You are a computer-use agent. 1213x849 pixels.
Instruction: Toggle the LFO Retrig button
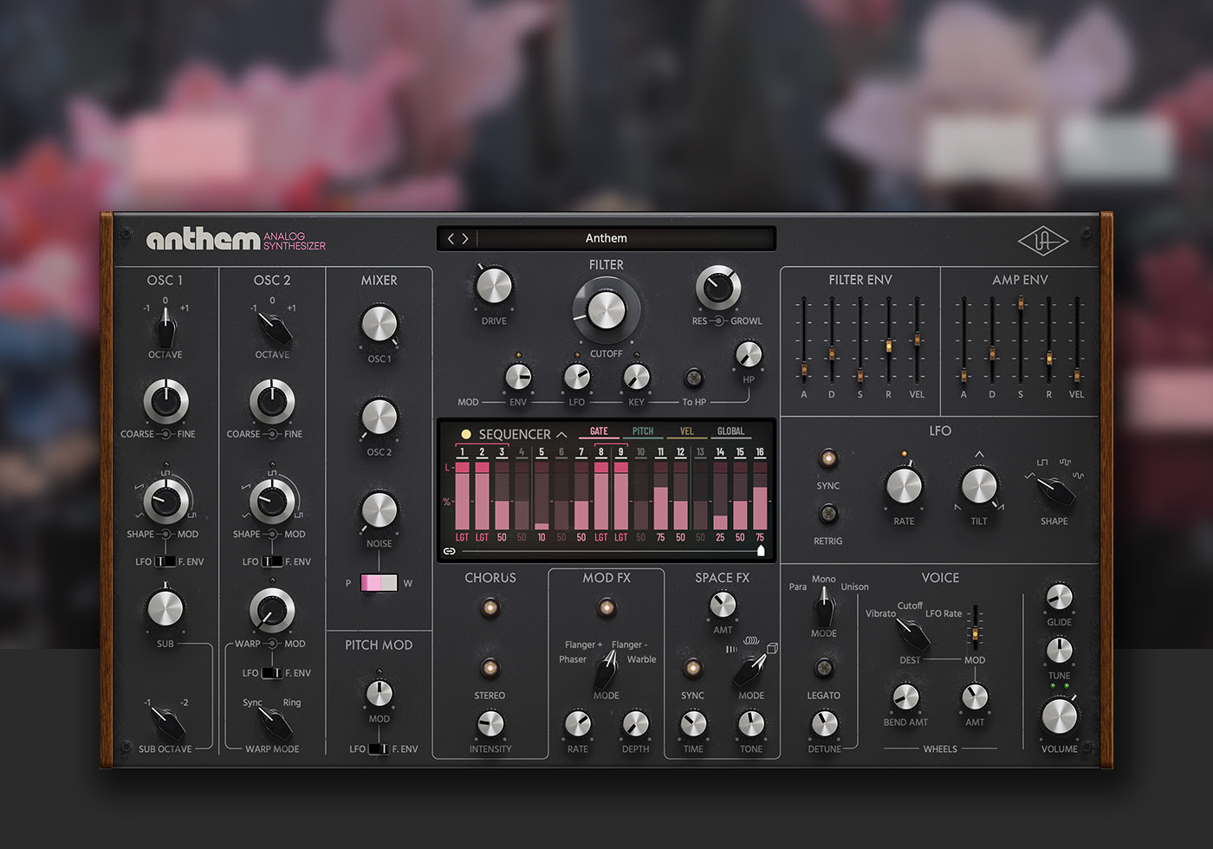[x=828, y=514]
